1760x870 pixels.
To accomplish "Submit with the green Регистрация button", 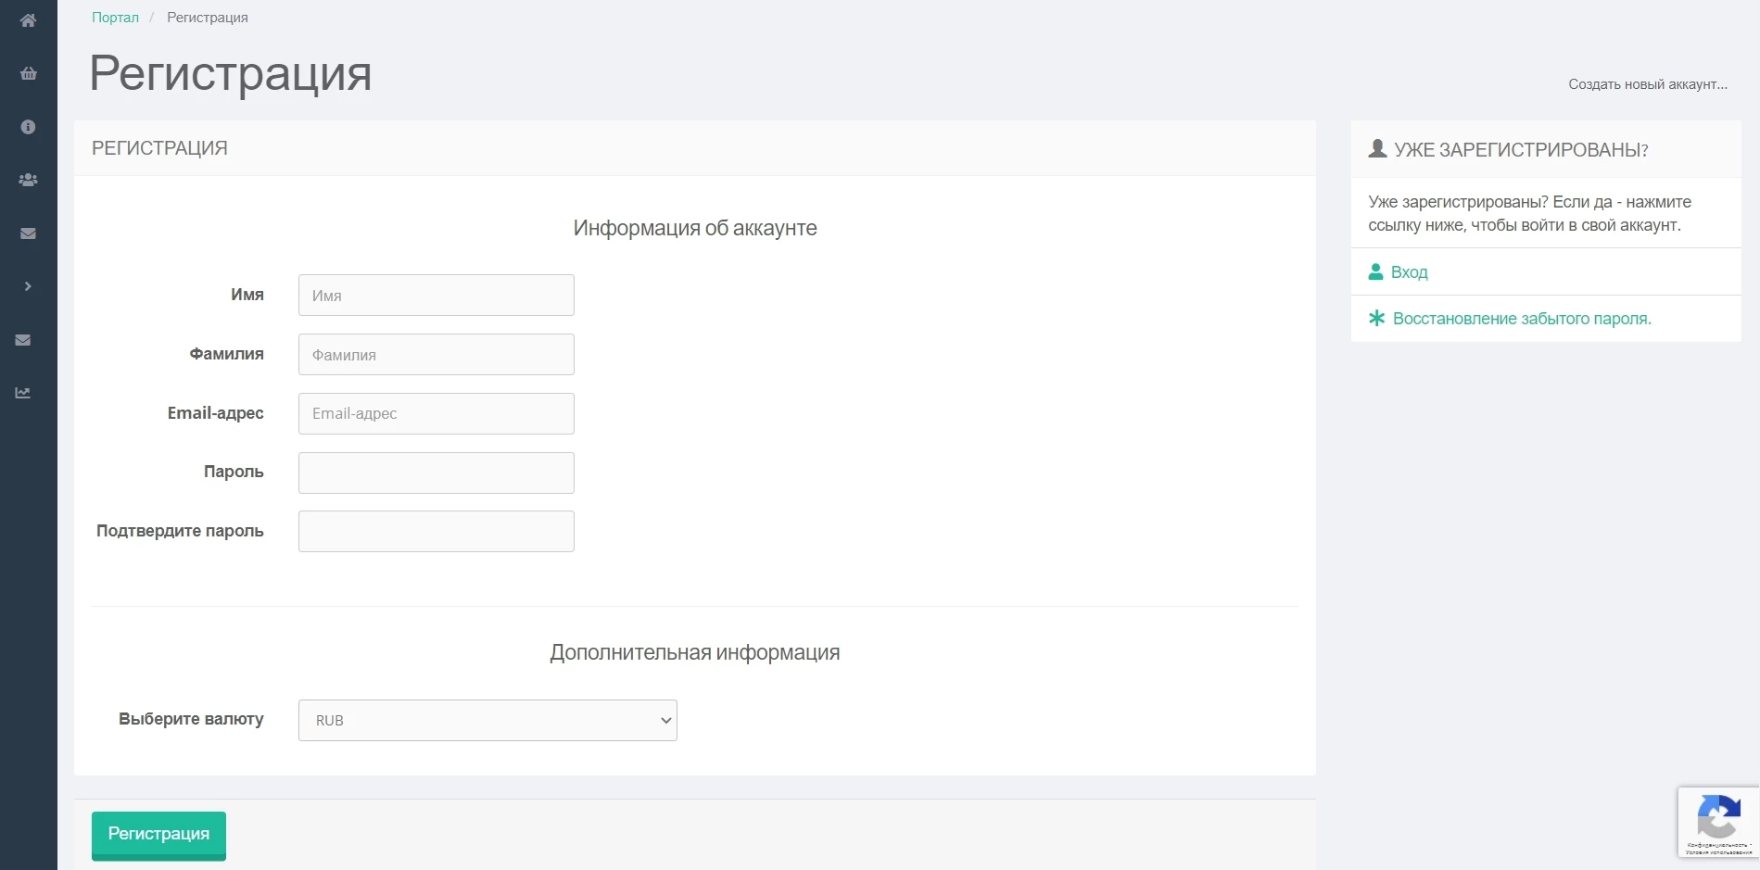I will pos(158,835).
